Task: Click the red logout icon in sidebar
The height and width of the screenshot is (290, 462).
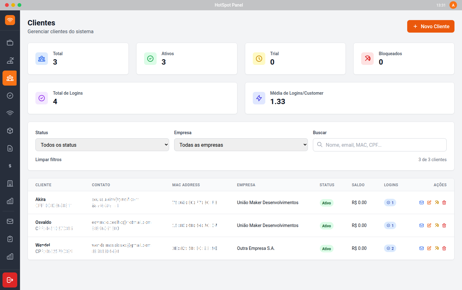Action: 10,280
